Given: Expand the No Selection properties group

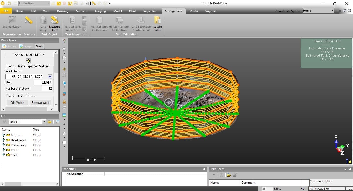Looking at the screenshot, I should [64, 174].
